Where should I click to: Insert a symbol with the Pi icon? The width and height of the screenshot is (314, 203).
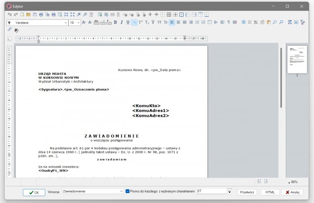290,22
